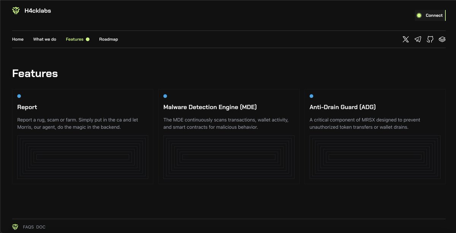Open the Telegram social icon
This screenshot has height=233, width=456.
point(418,39)
